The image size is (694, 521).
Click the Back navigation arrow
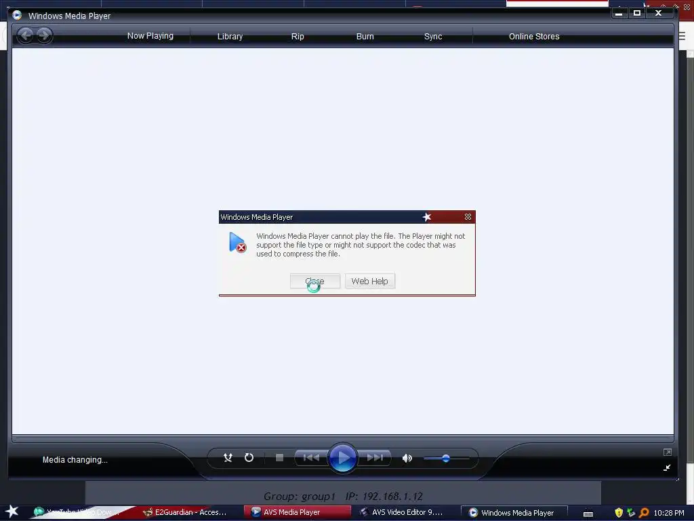point(26,35)
